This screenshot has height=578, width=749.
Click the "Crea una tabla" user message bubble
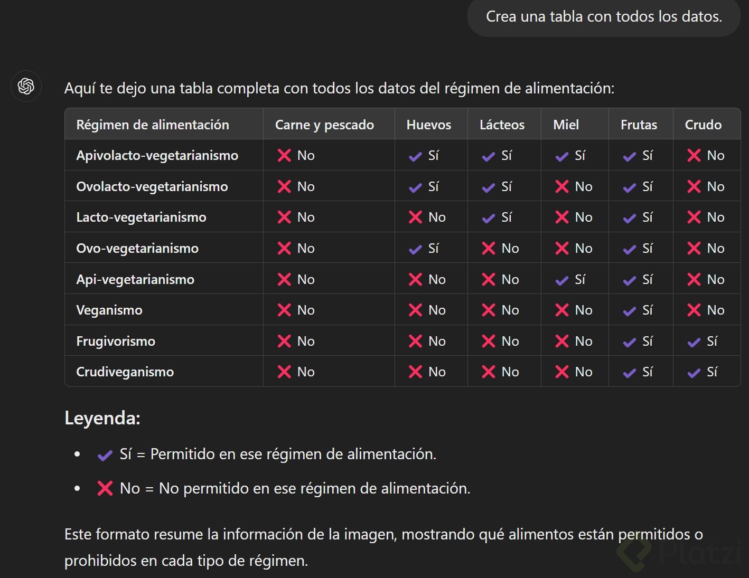pyautogui.click(x=604, y=17)
